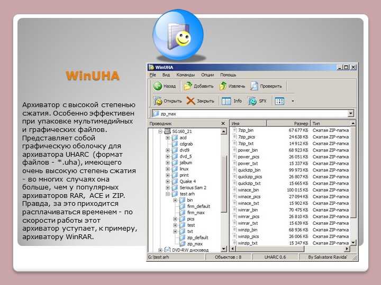
Task: Select the quickzip_bin archive file icon
Action: [x=234, y=170]
